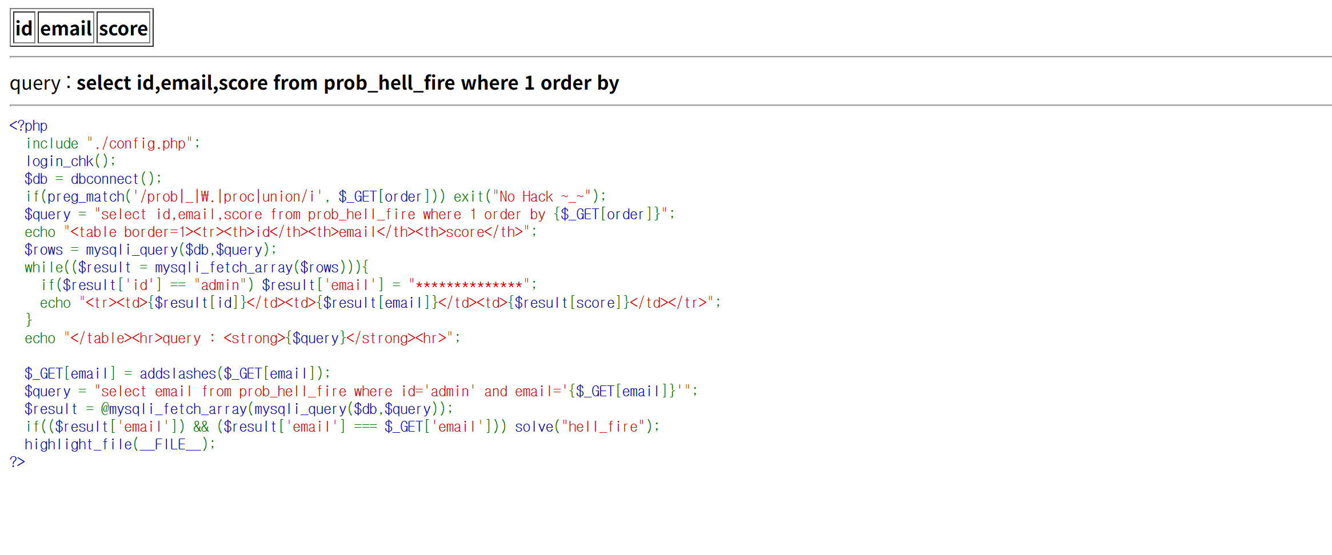The height and width of the screenshot is (555, 1332).
Task: Click the opening '<?php' tag
Action: coord(29,126)
